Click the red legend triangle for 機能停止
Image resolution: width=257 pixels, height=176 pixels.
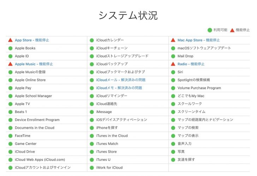tap(232, 30)
